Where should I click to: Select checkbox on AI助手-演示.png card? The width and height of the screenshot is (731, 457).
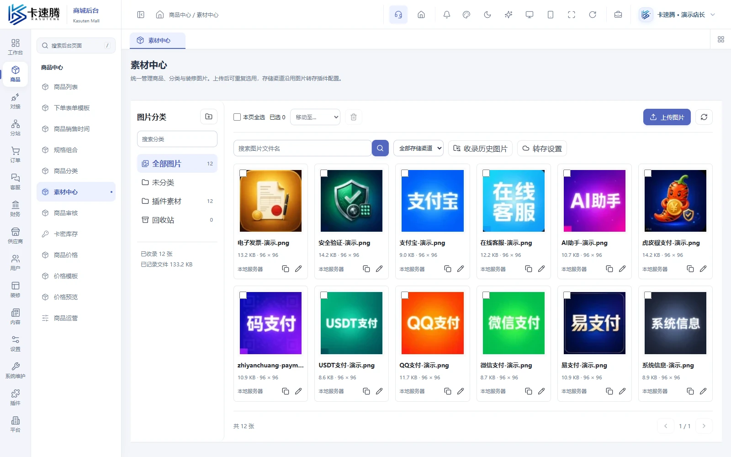(567, 173)
